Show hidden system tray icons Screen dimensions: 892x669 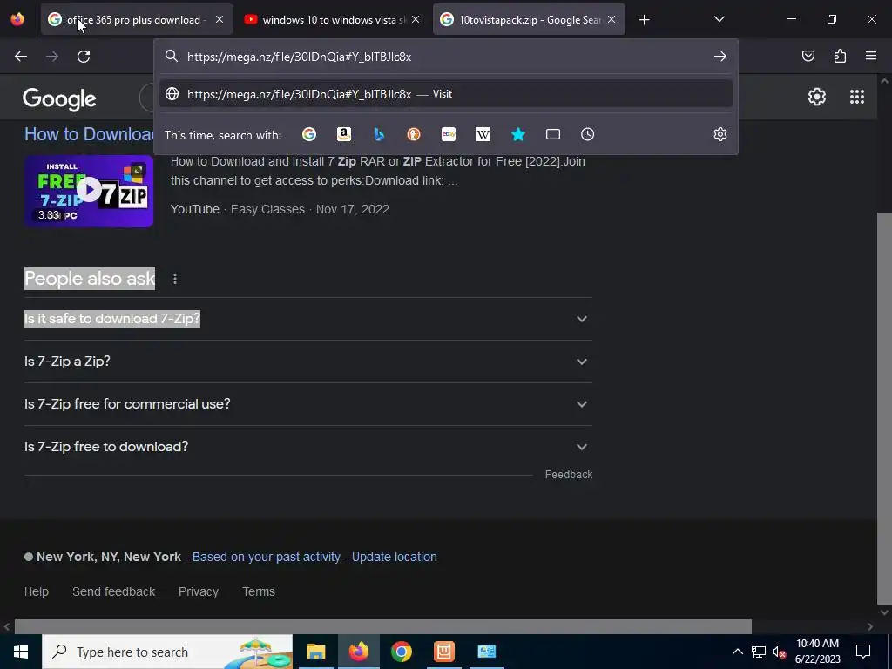737,652
